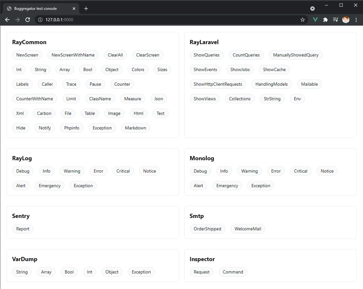Trigger the ManuallyShowedQuery test

tap(296, 55)
